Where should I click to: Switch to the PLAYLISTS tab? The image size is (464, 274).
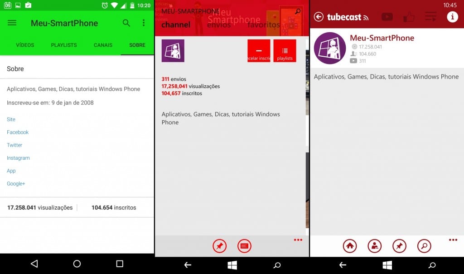[64, 45]
